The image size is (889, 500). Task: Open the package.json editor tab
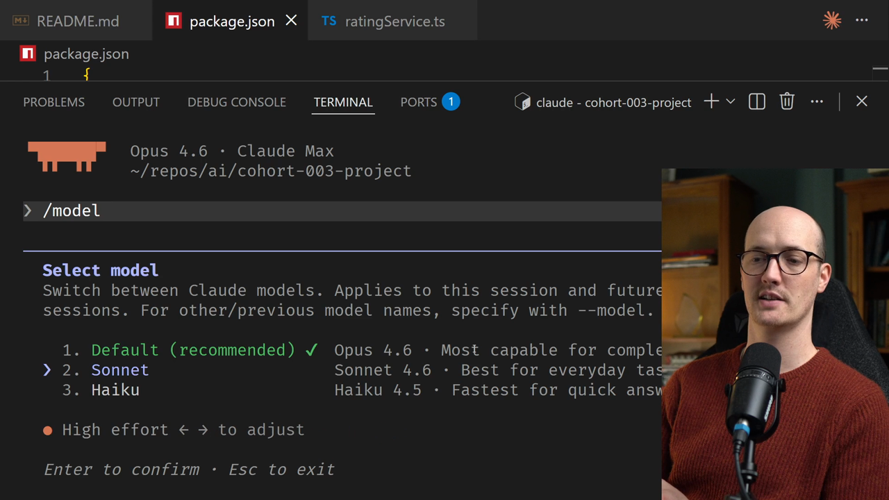(232, 21)
